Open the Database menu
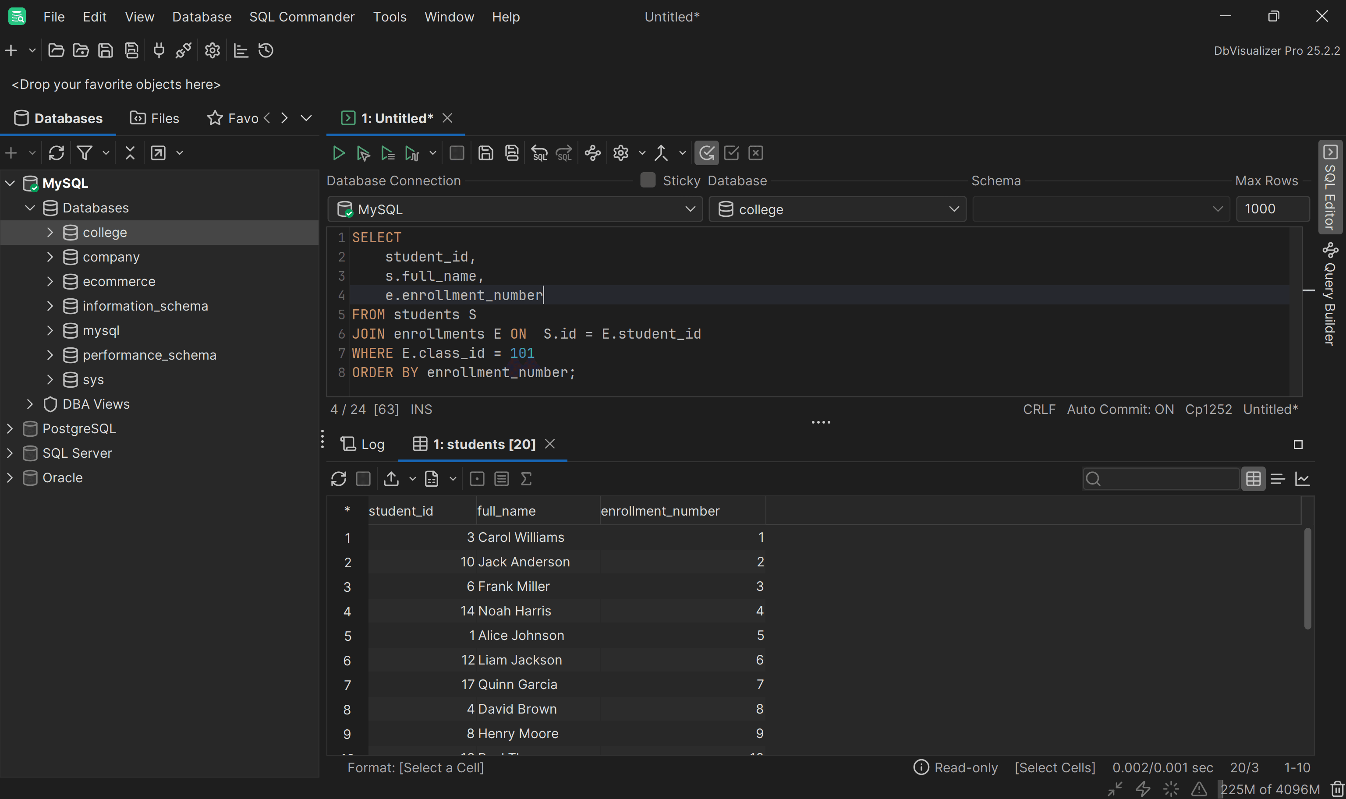1346x799 pixels. [202, 17]
